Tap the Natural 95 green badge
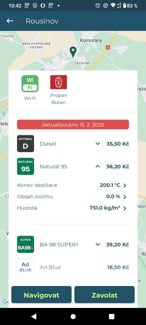Viewport: 146px width, 325px height. pyautogui.click(x=25, y=166)
